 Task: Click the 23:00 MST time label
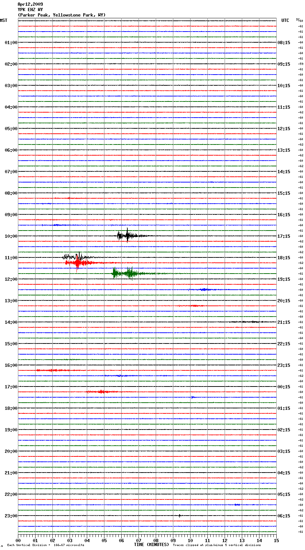(11, 516)
